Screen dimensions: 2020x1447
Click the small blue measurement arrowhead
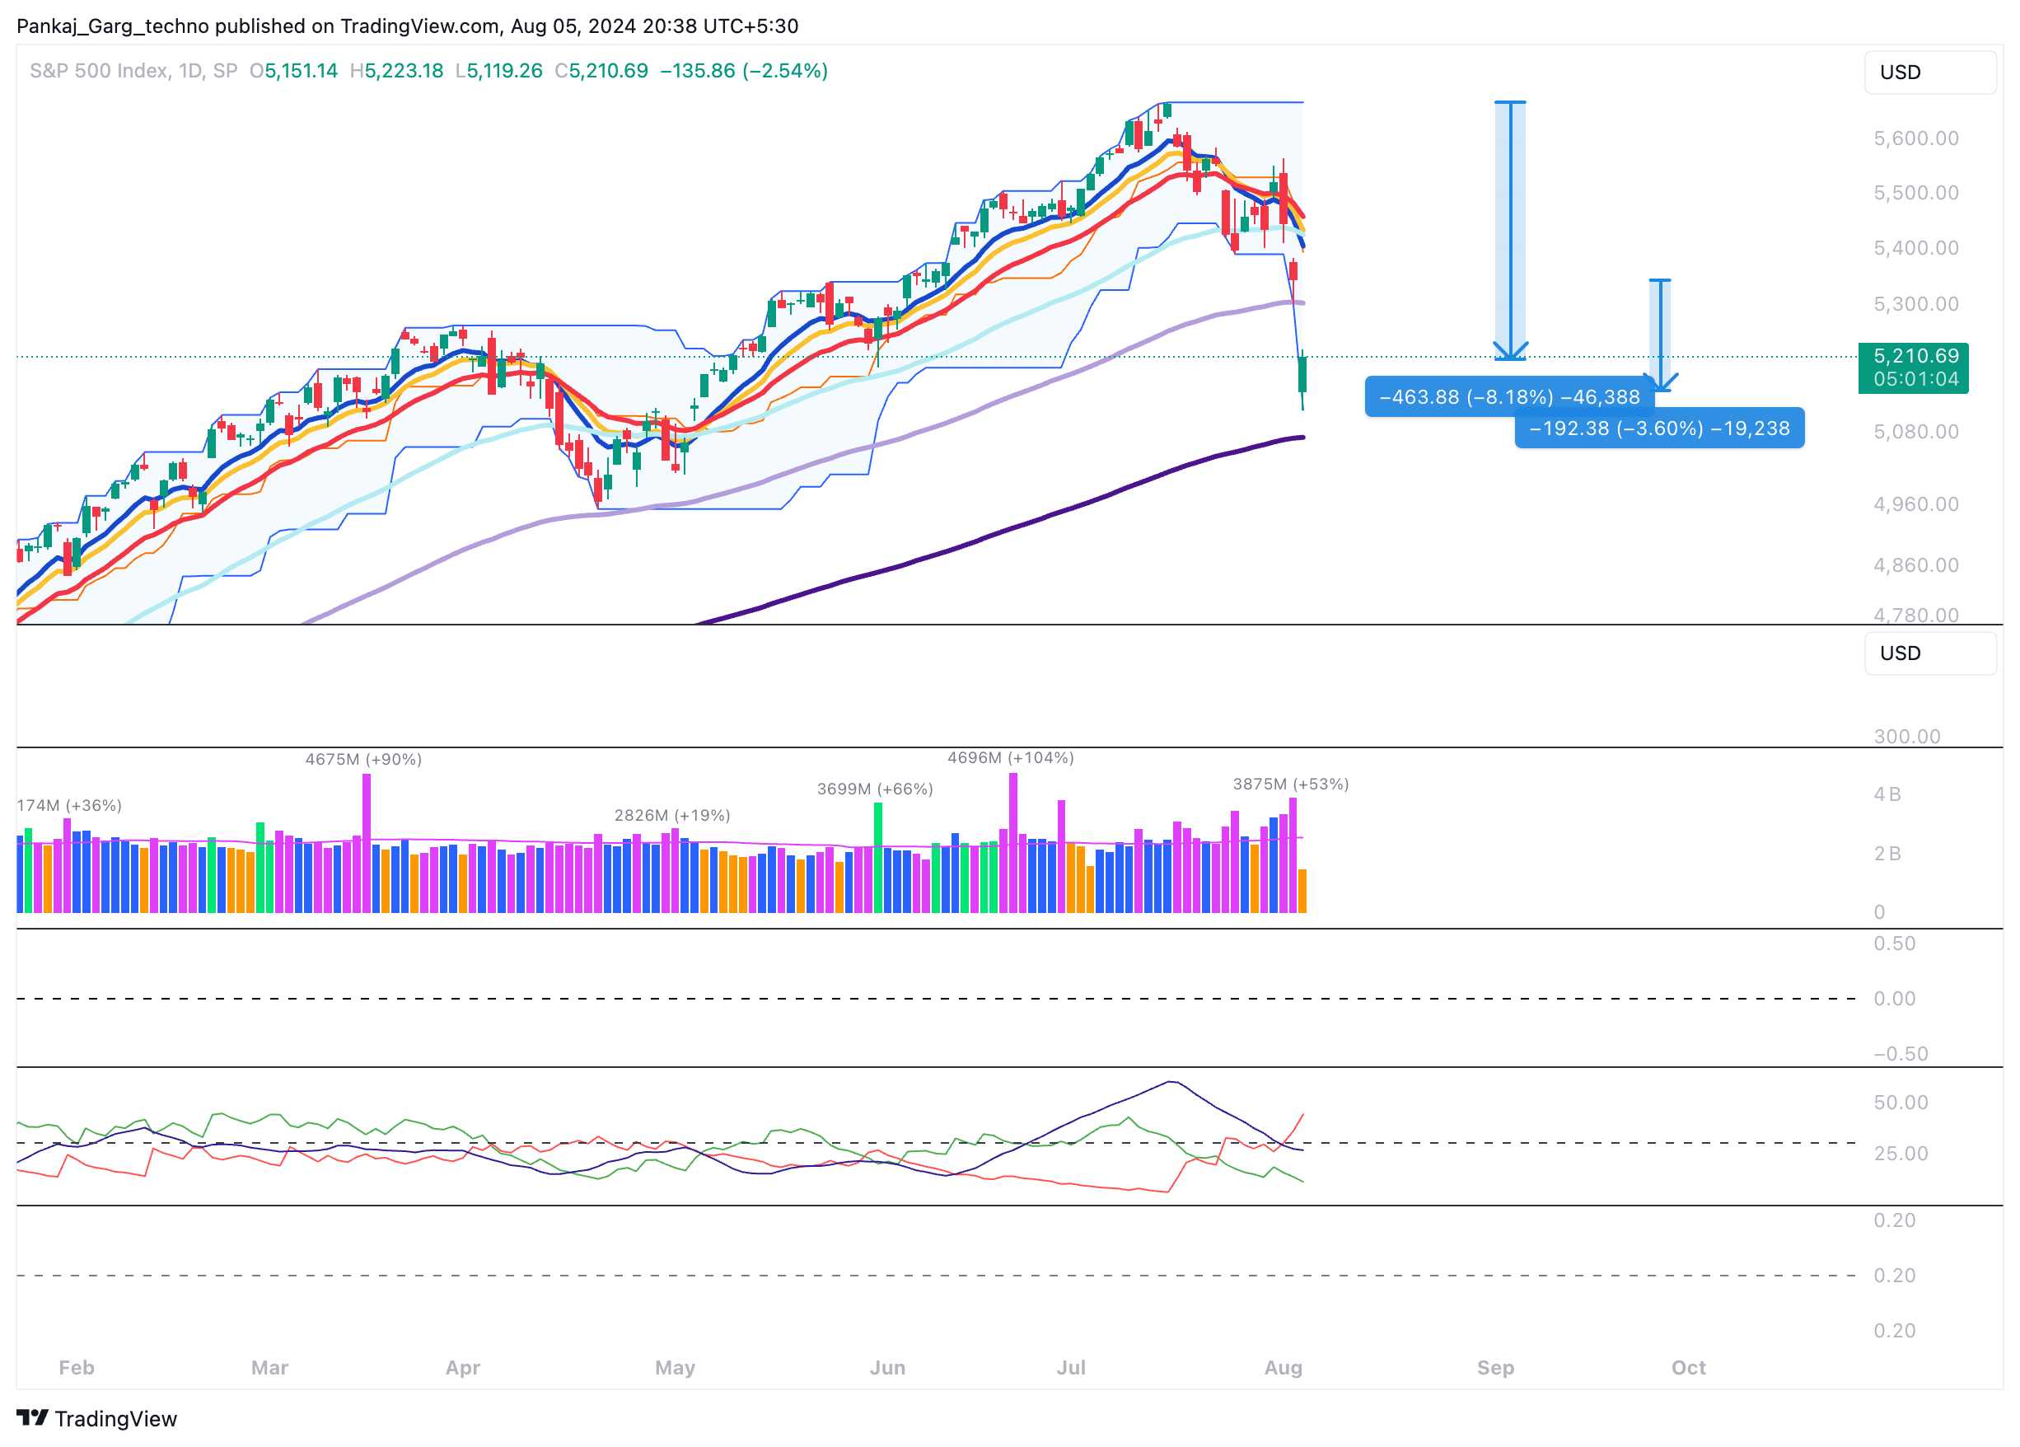(1660, 383)
